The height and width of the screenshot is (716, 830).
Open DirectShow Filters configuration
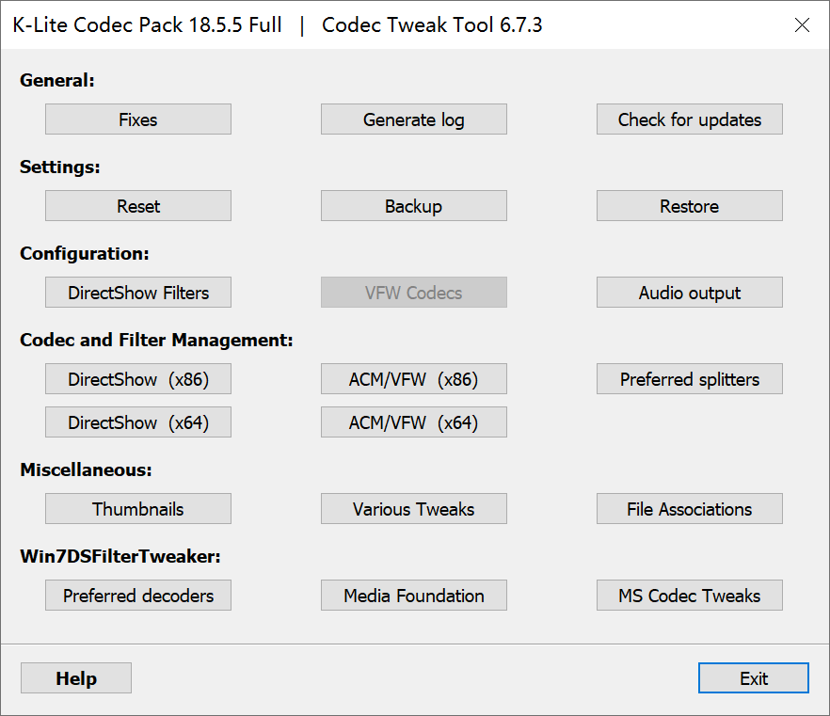pos(138,293)
